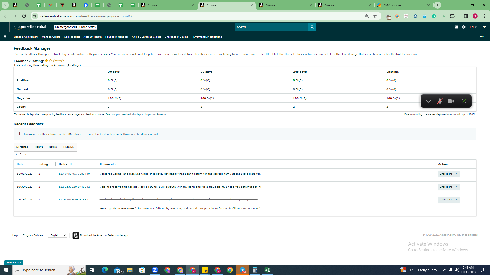Open order ID 112-2537830-9746642 link
The width and height of the screenshot is (490, 275).
point(74,187)
